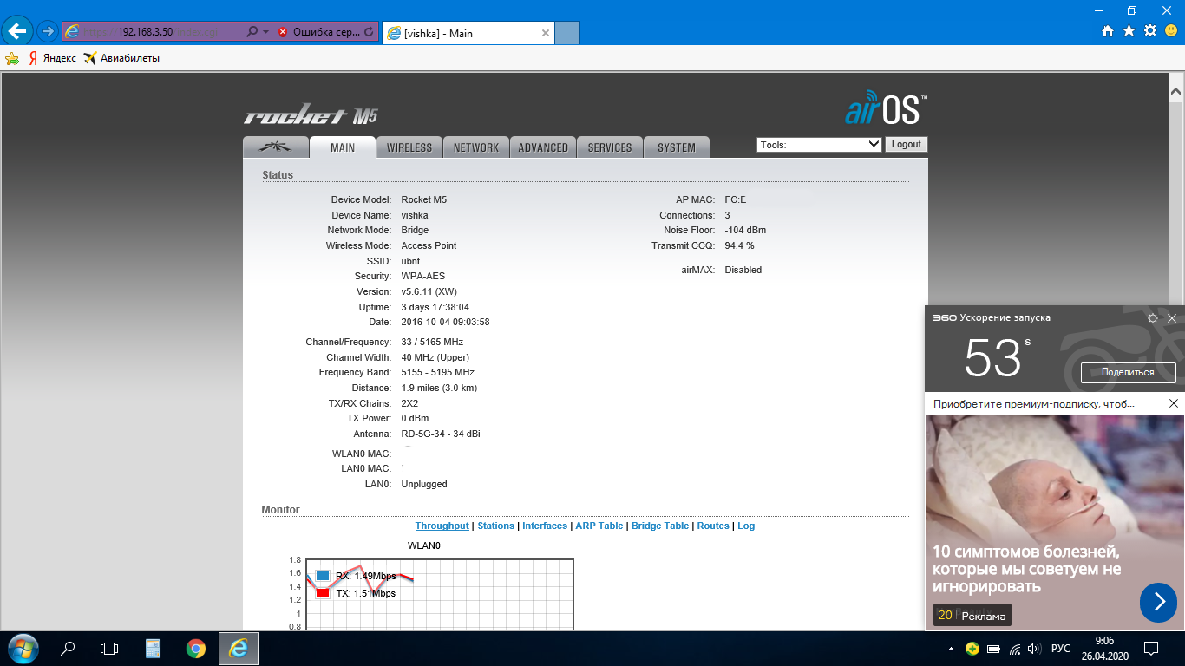The image size is (1185, 666).
Task: Click the Logout button
Action: click(x=906, y=145)
